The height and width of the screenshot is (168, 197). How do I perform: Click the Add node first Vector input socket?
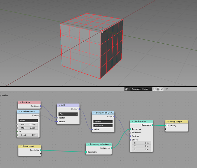click(x=57, y=118)
